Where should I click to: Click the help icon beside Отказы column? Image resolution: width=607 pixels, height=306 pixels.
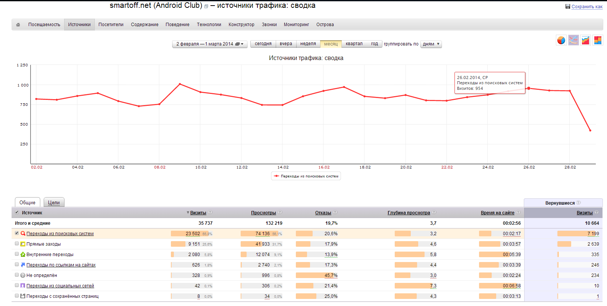[335, 212]
